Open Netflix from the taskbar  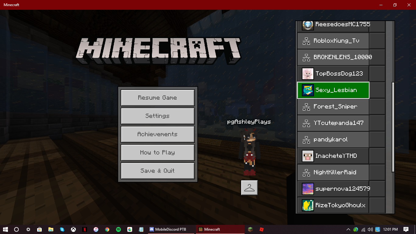click(85, 229)
